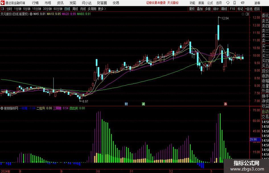Click the MA60: 9.91 indicator value

coord(84,14)
